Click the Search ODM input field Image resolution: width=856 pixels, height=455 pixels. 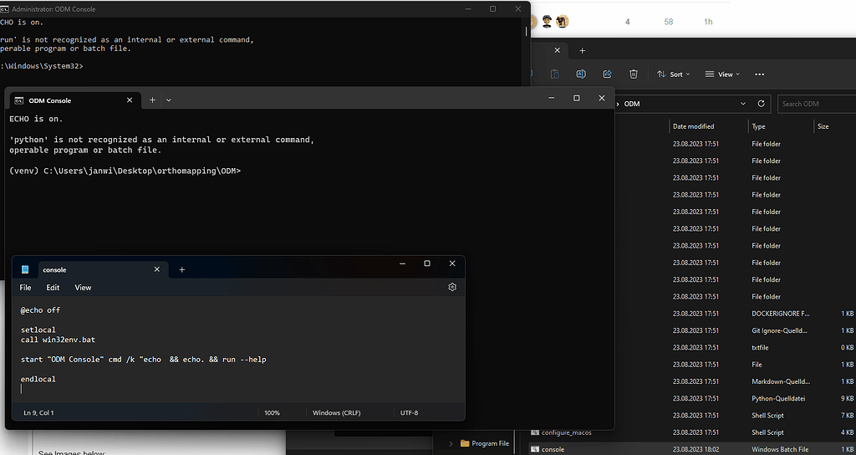[815, 104]
